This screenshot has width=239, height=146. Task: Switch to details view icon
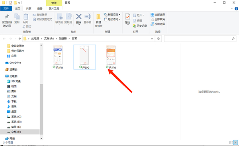231,142
